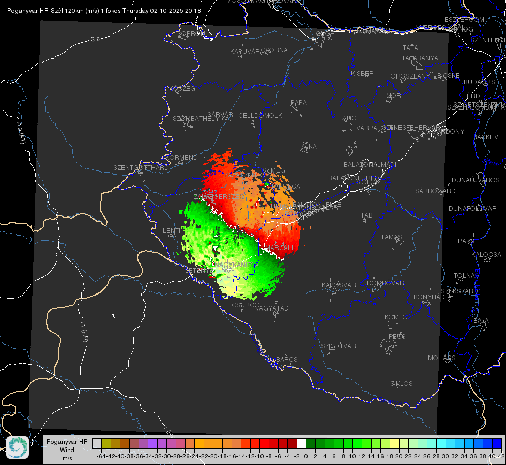Click the SÁRVÁR city label

tap(220, 115)
